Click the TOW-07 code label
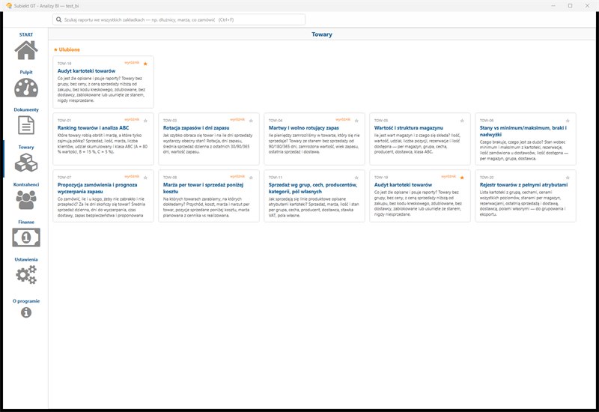The width and height of the screenshot is (599, 412). (x=64, y=178)
